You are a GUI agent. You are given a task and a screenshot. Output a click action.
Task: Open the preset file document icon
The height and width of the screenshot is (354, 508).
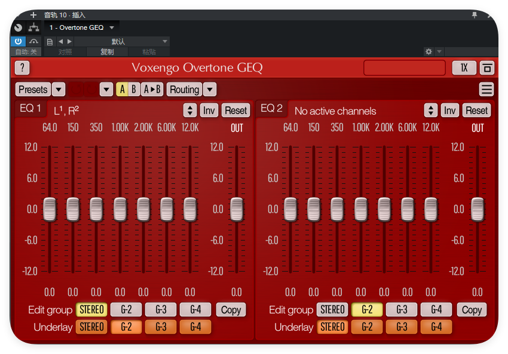(x=50, y=42)
